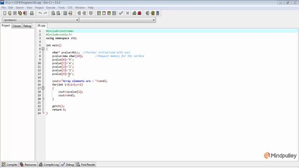299x168 pixels.
Task: Click the Find (magnifier) toolbar icon
Action: tap(53, 13)
